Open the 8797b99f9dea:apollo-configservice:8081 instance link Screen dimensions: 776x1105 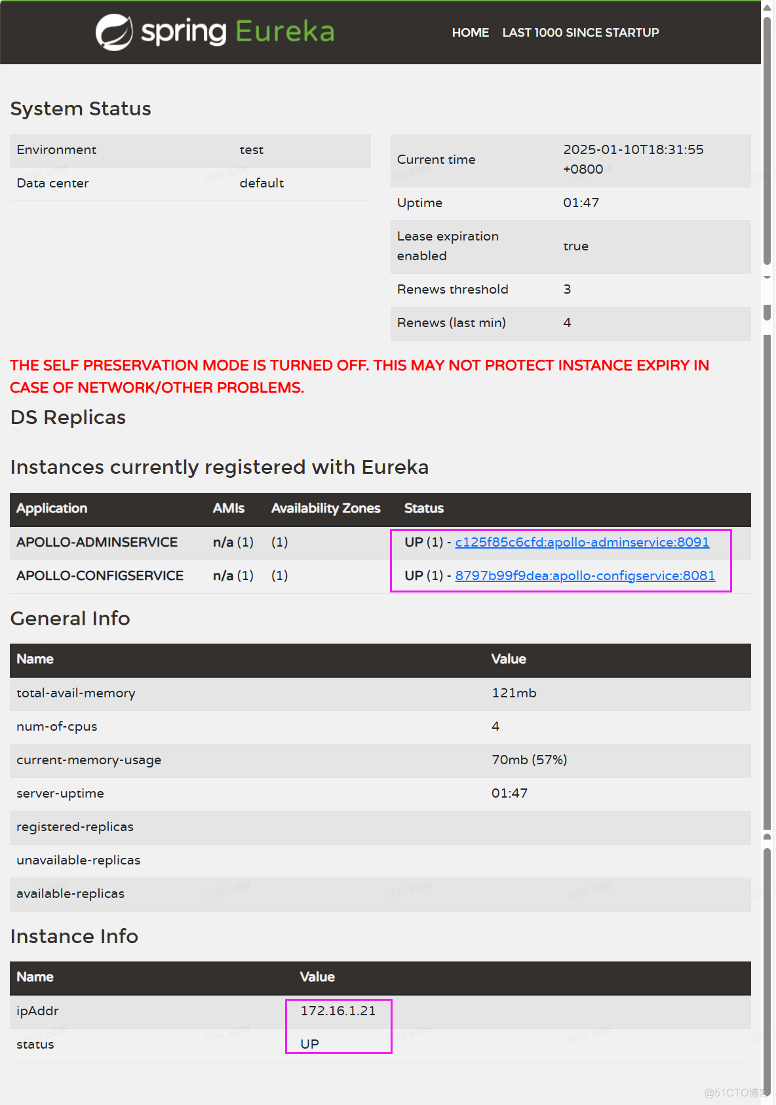(585, 575)
